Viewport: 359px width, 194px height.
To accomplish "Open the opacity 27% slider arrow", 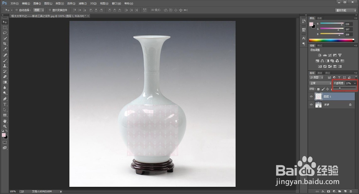I will 355,83.
